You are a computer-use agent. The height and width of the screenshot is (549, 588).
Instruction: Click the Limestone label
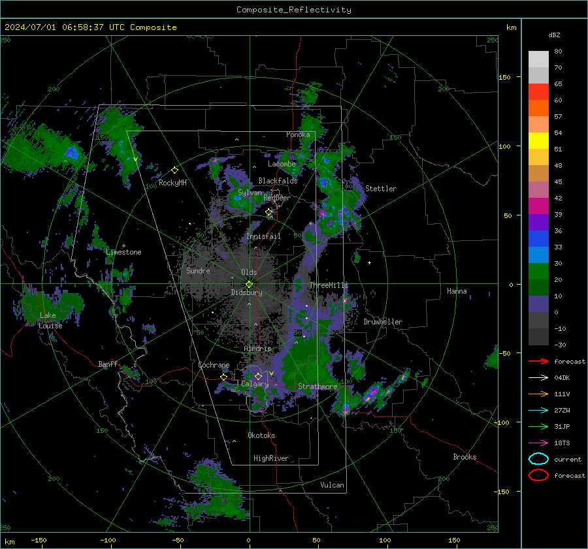123,252
